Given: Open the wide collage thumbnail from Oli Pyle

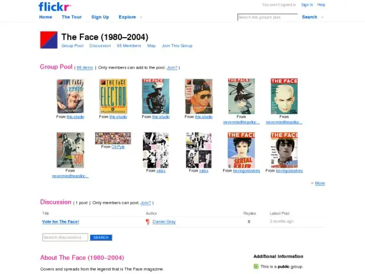Looking at the screenshot, I should (x=113, y=138).
